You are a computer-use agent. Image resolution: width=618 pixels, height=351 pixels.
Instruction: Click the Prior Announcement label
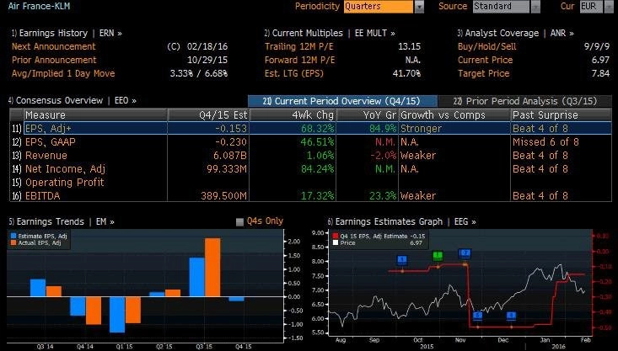(x=54, y=60)
